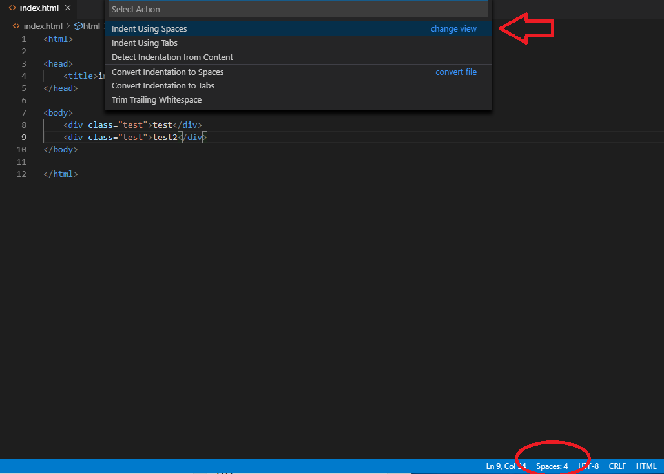The height and width of the screenshot is (474, 664).
Task: Click CRLF end-of-line selector in status bar
Action: pos(617,466)
